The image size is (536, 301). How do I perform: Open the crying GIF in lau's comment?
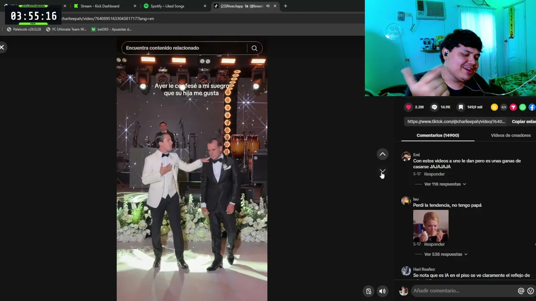(x=430, y=225)
